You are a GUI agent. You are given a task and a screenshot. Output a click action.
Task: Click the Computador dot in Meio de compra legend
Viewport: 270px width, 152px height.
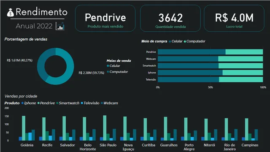(x=185, y=41)
